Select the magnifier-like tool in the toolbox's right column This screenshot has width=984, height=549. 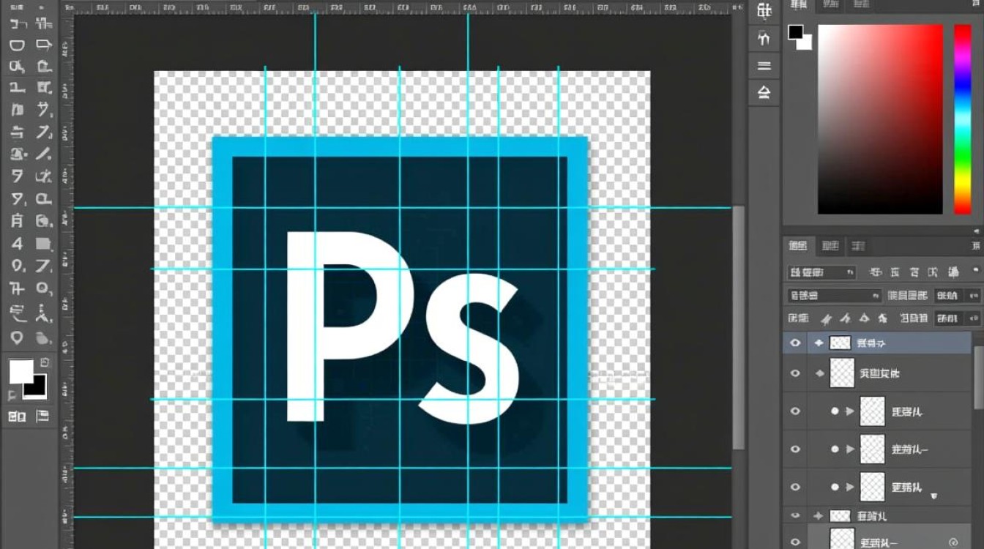(44, 288)
